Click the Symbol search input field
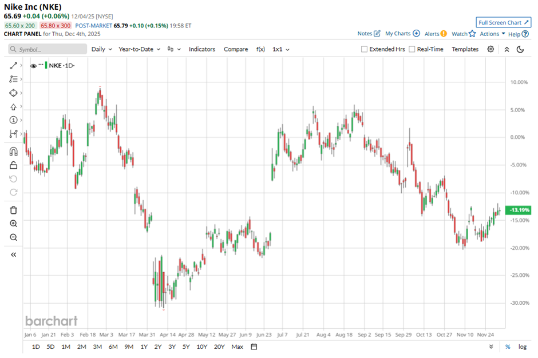The height and width of the screenshot is (358, 538). pos(48,49)
